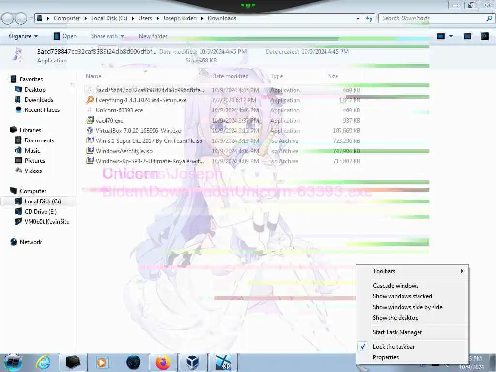Open taskbar Properties from context menu
496x372 pixels.
point(386,357)
